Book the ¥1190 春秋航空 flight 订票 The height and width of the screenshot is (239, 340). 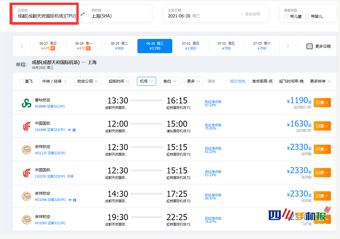[x=322, y=103]
